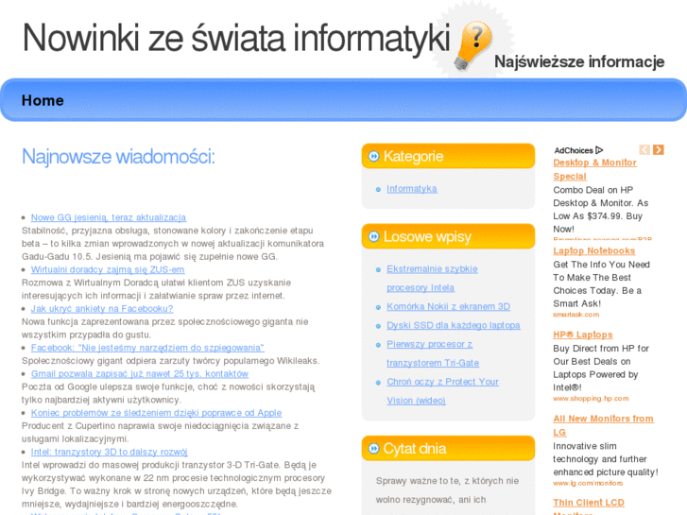Go to next ad with right arrow

tap(658, 150)
